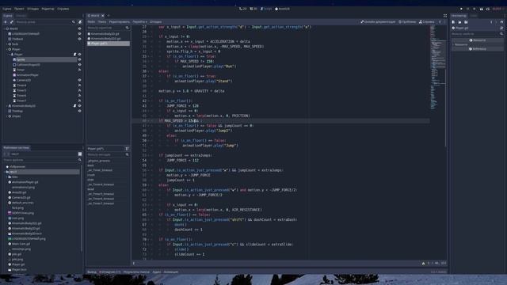Open script attached to Player node
This screenshot has height=285, width=507.
tap(74, 55)
